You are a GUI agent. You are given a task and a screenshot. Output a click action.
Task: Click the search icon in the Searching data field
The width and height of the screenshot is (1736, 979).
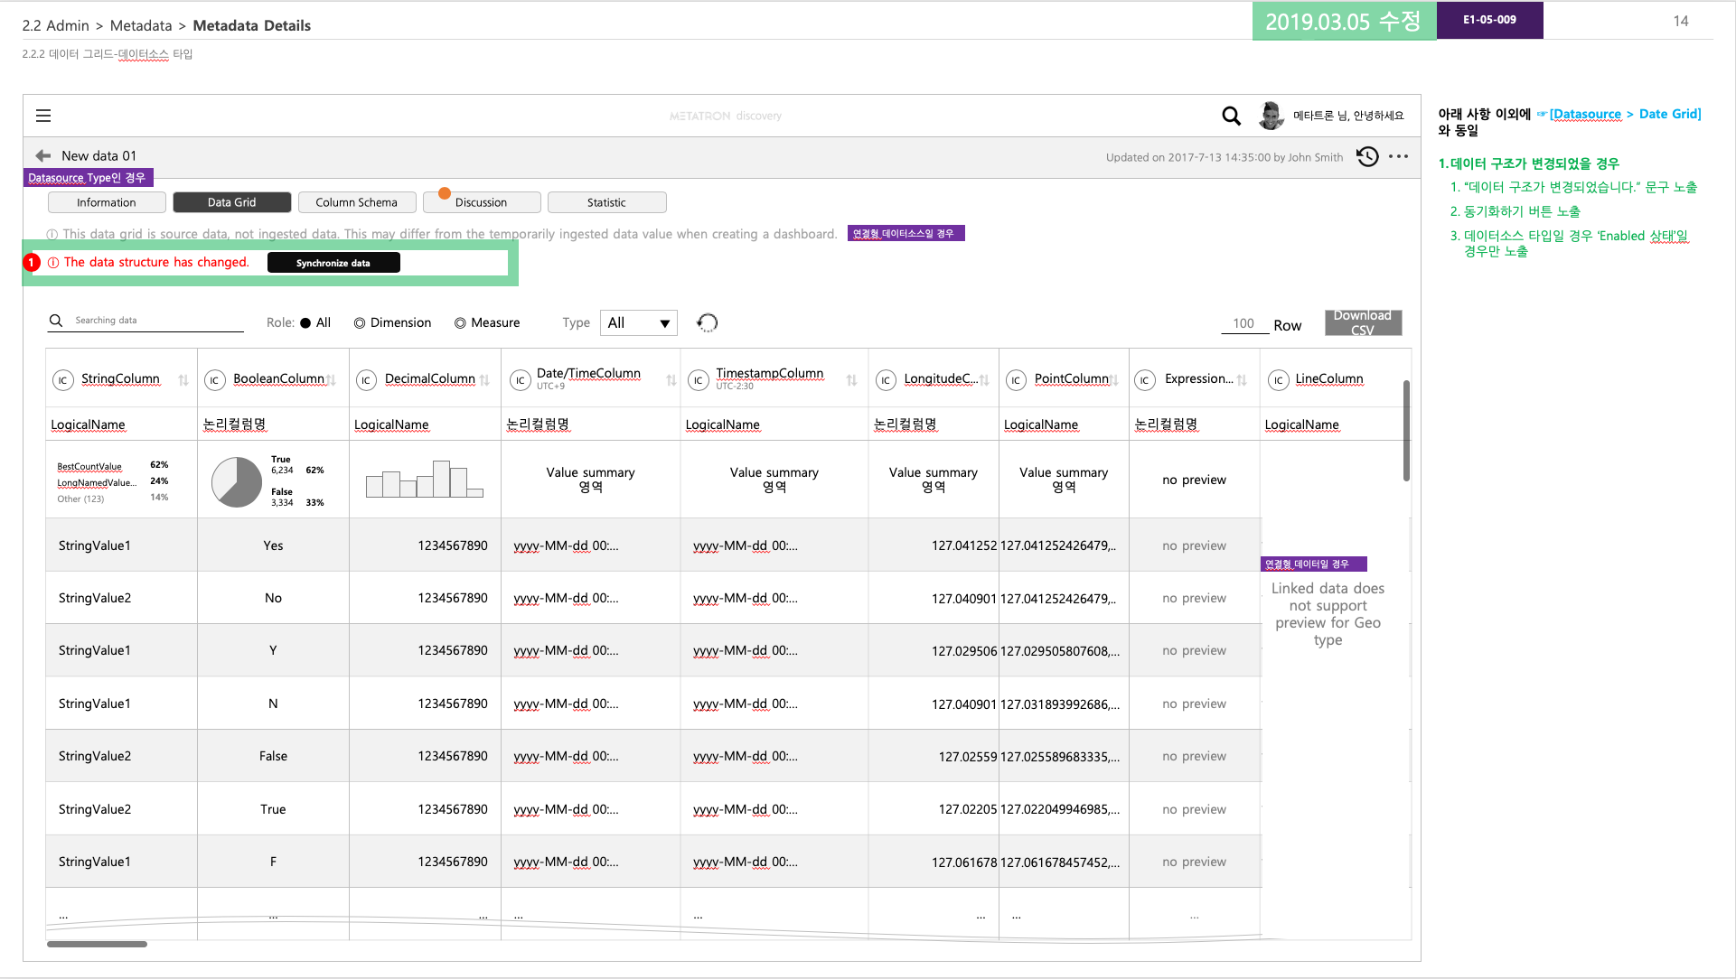(56, 320)
